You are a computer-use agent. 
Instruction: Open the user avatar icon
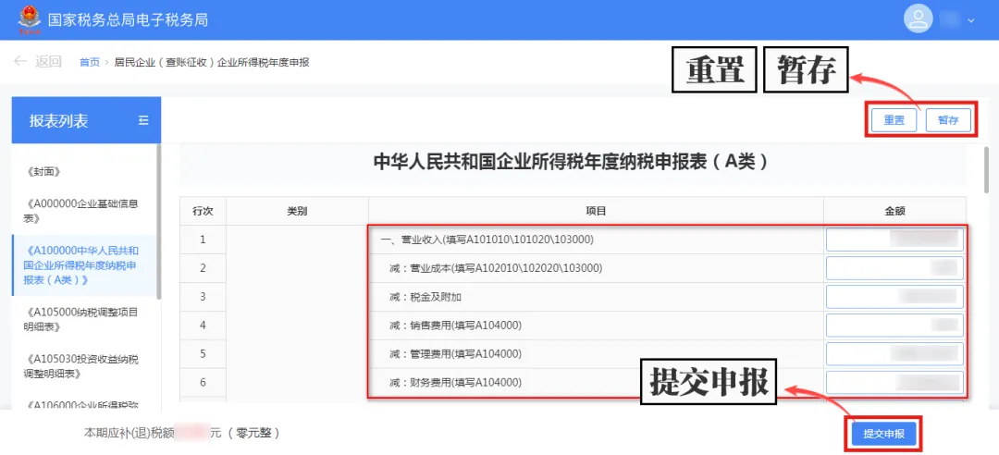pos(919,19)
